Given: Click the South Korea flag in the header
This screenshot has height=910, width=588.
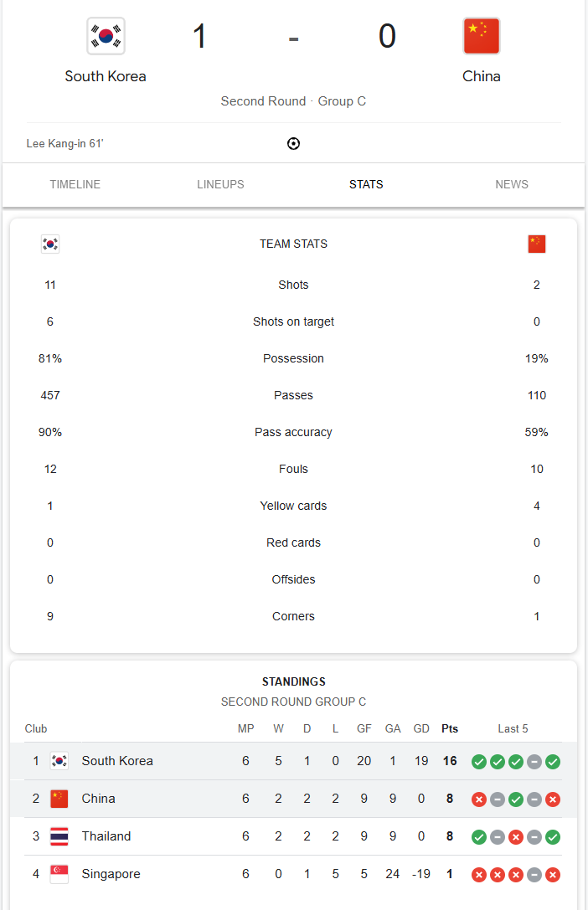Looking at the screenshot, I should pos(106,36).
